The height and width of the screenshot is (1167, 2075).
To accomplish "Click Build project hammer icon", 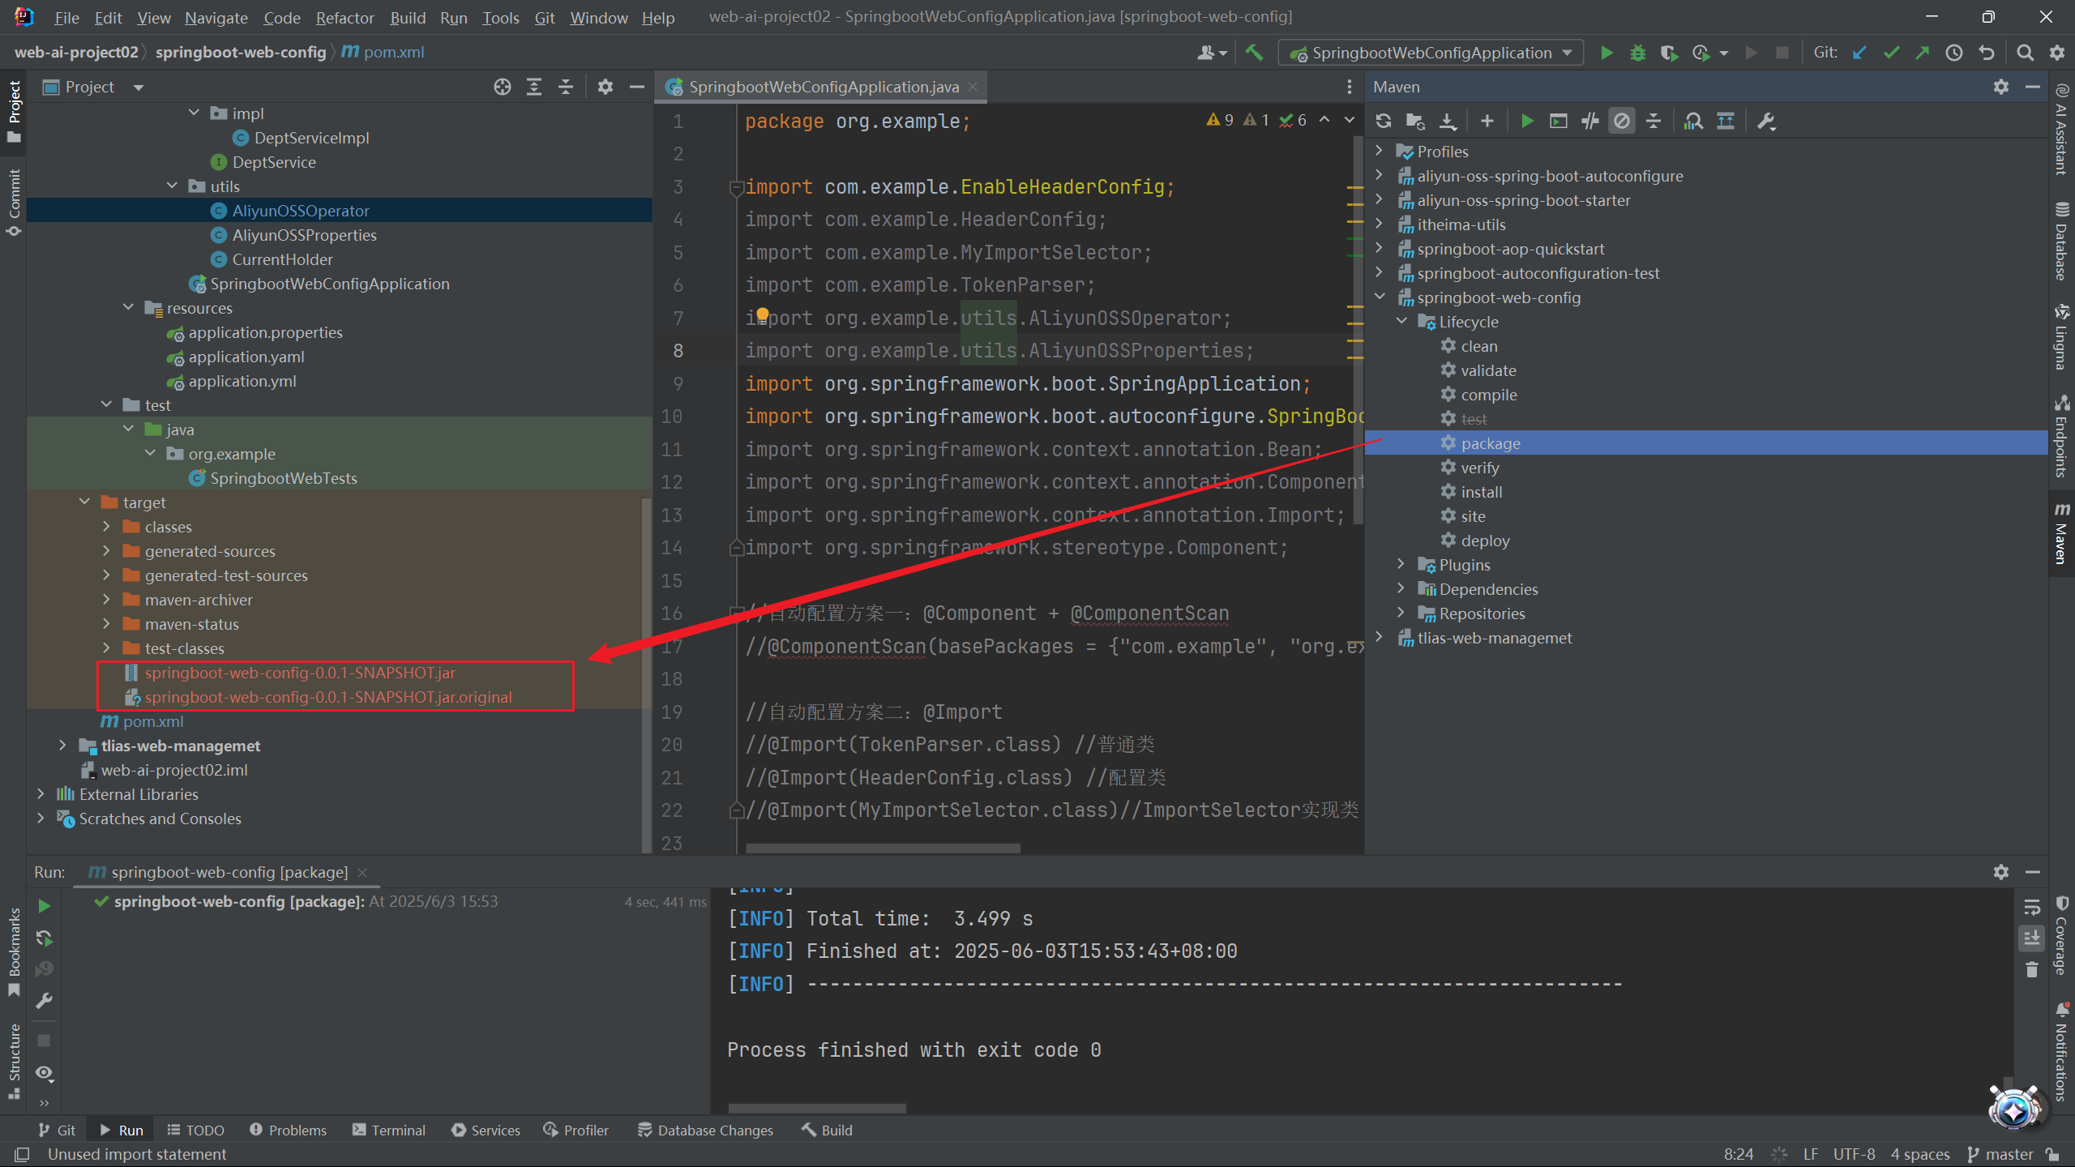I will (x=1254, y=53).
